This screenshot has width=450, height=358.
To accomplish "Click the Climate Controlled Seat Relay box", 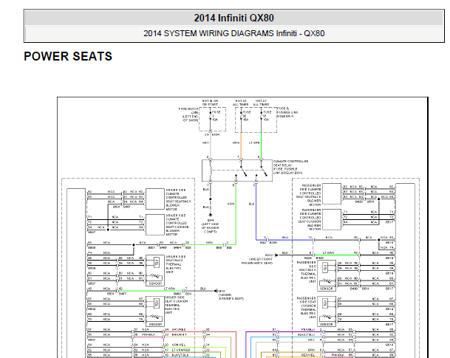I will [237, 171].
